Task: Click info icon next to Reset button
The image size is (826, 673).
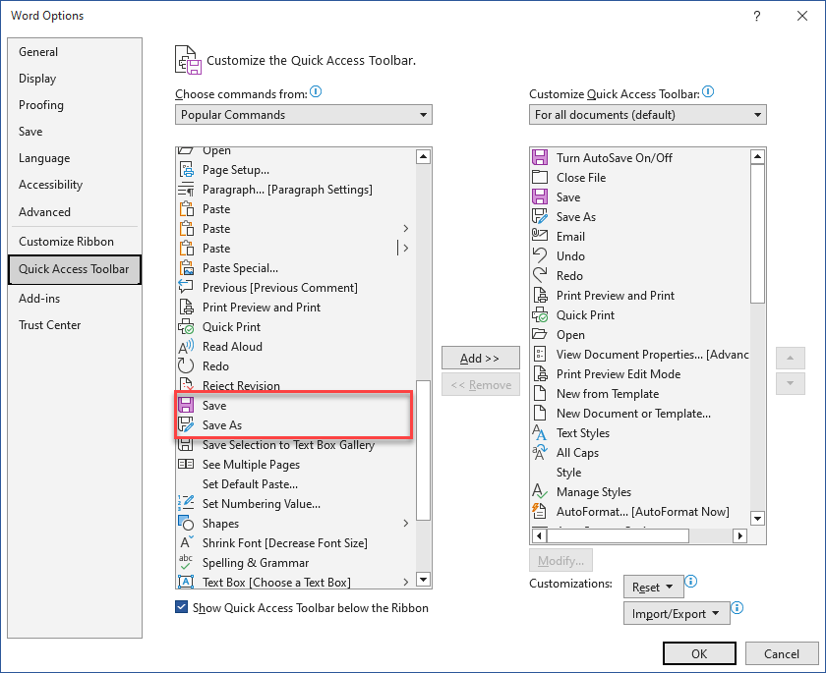Action: (690, 582)
